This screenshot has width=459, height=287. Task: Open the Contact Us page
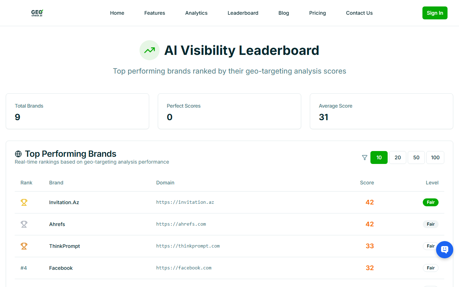click(x=359, y=13)
